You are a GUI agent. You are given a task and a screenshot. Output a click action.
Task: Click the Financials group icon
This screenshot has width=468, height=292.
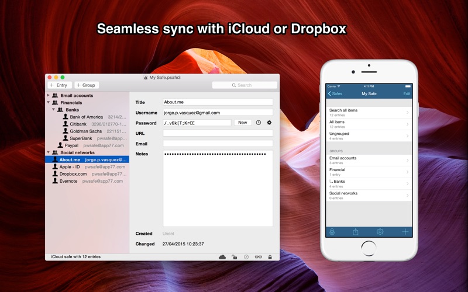(55, 103)
